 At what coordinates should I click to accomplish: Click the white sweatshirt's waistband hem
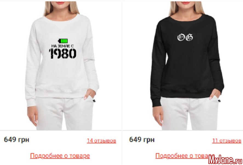tap(61, 93)
